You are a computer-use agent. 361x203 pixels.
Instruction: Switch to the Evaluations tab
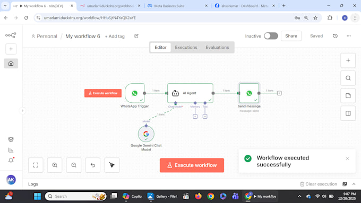(217, 47)
